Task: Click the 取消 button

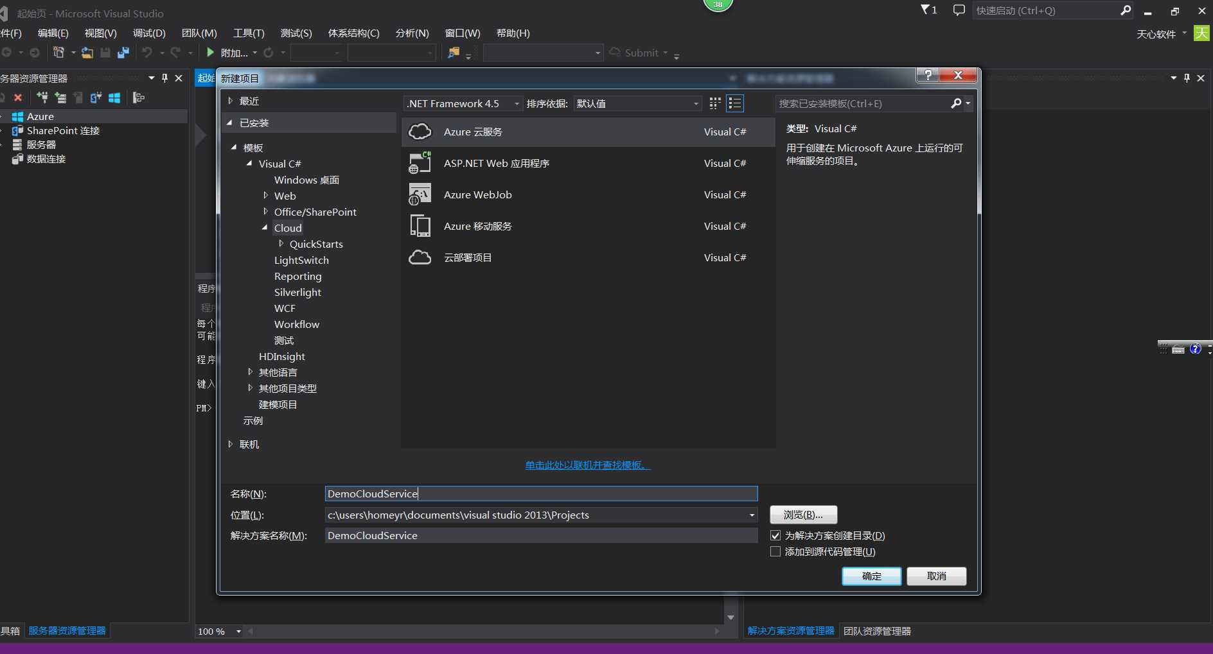Action: click(x=936, y=576)
